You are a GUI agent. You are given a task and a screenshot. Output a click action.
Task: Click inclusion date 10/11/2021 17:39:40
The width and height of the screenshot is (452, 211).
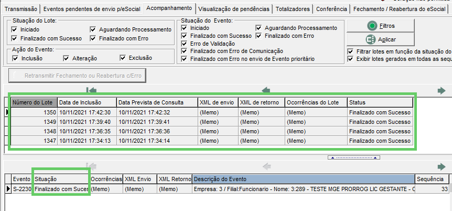(x=87, y=122)
